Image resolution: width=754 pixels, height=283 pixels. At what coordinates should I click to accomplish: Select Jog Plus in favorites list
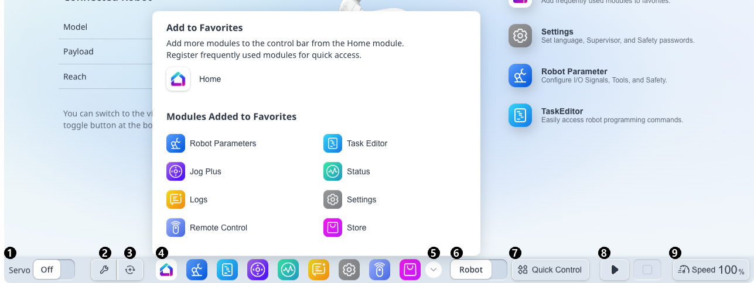[x=194, y=171]
